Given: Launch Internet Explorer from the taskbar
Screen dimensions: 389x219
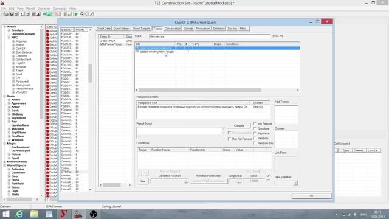Looking at the screenshot, I should tap(19, 214).
